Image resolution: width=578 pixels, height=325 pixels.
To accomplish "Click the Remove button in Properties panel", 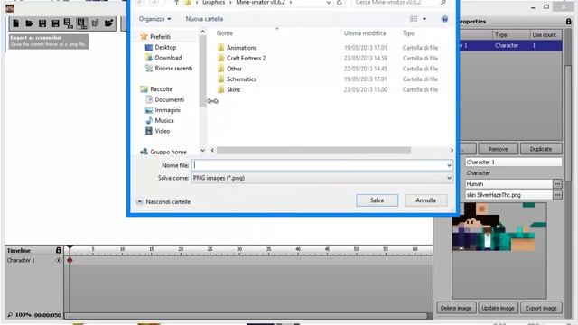I will 498,149.
